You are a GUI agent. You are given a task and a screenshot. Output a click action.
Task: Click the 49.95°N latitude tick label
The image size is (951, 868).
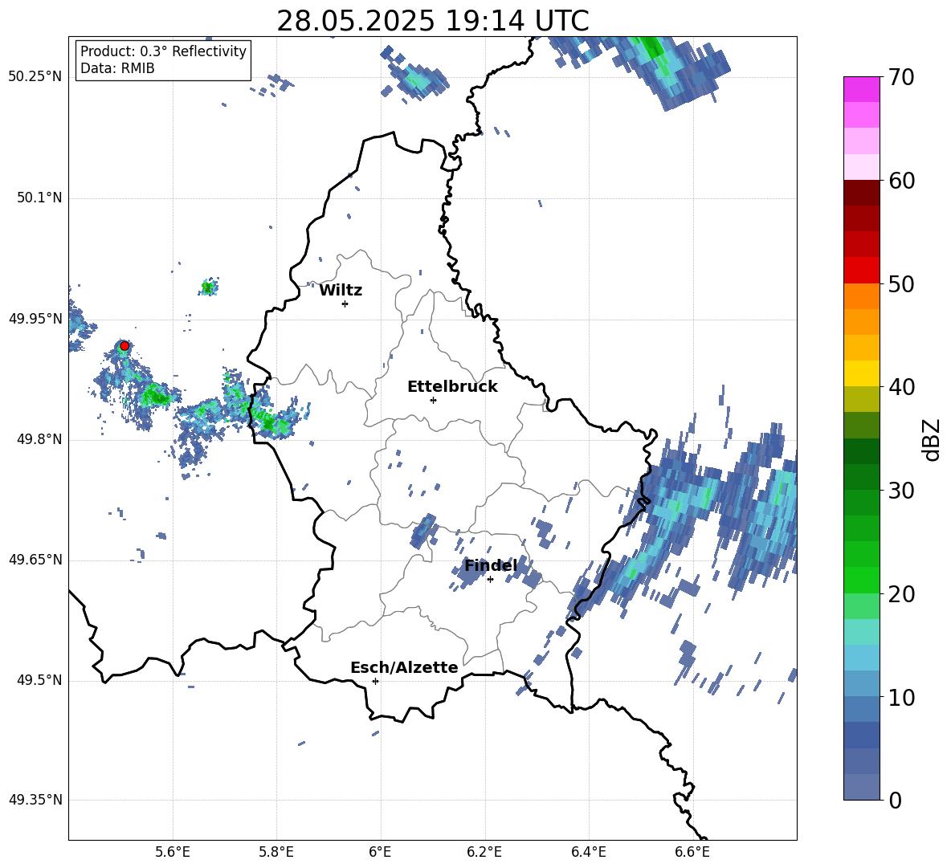pyautogui.click(x=35, y=319)
